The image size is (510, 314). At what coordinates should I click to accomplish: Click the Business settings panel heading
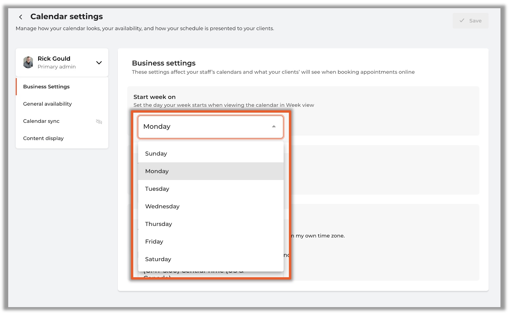point(164,63)
